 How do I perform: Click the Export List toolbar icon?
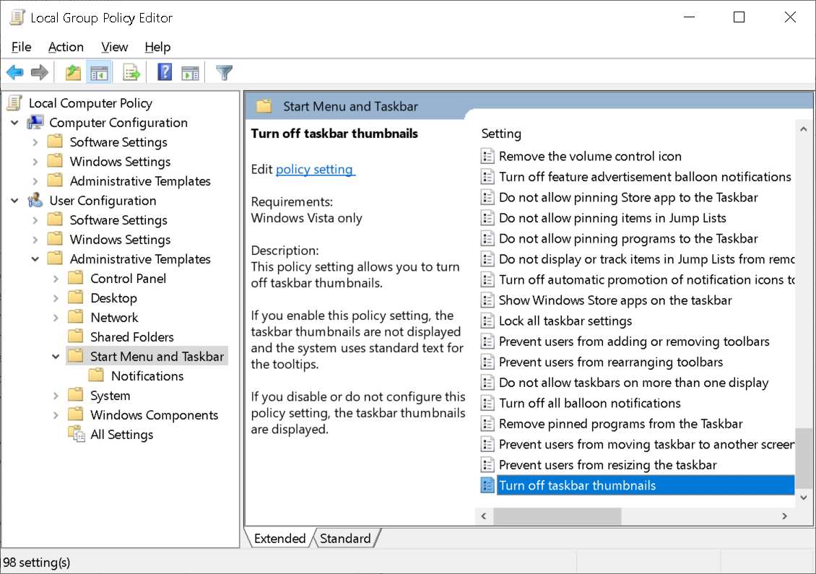pyautogui.click(x=131, y=72)
